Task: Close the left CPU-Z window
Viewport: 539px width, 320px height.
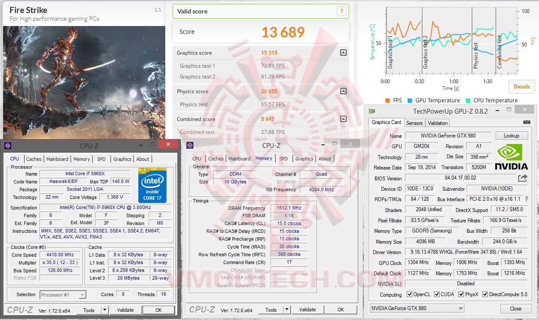Action: pos(168,145)
